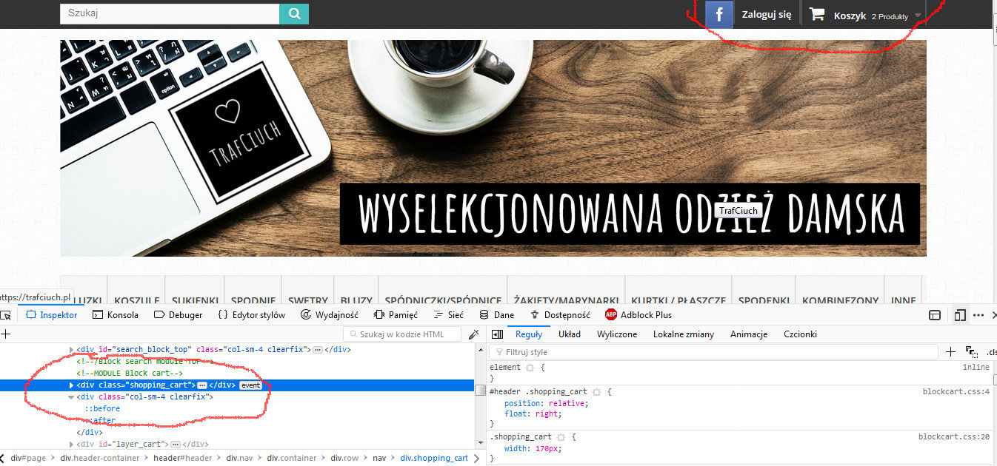997x466 pixels.
Task: Click the Szukaj search field
Action: [170, 13]
